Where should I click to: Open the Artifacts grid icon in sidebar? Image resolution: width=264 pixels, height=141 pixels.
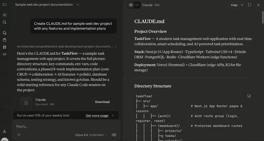[5, 47]
